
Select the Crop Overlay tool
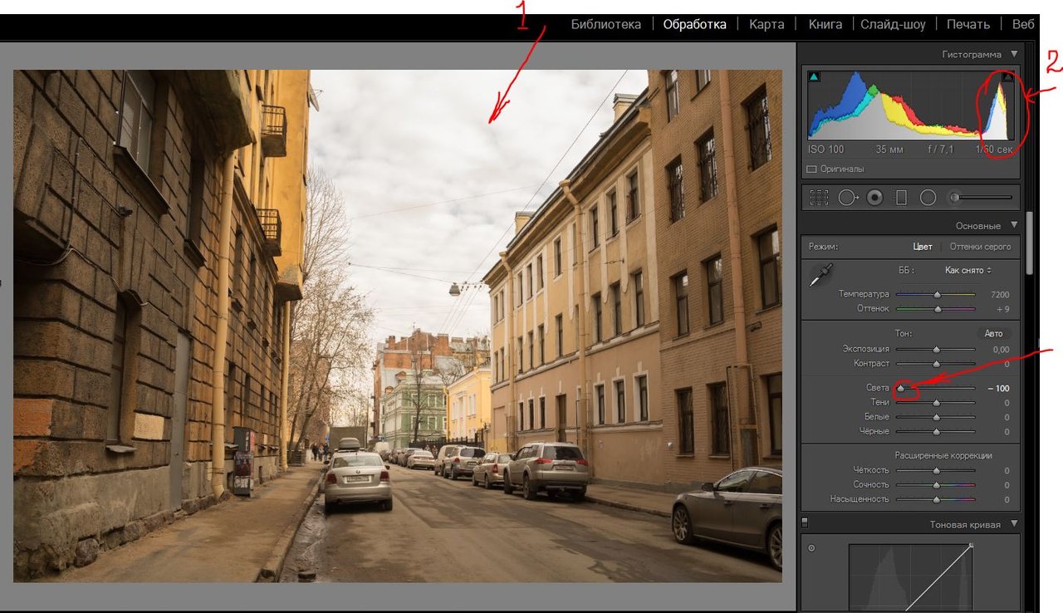click(820, 198)
